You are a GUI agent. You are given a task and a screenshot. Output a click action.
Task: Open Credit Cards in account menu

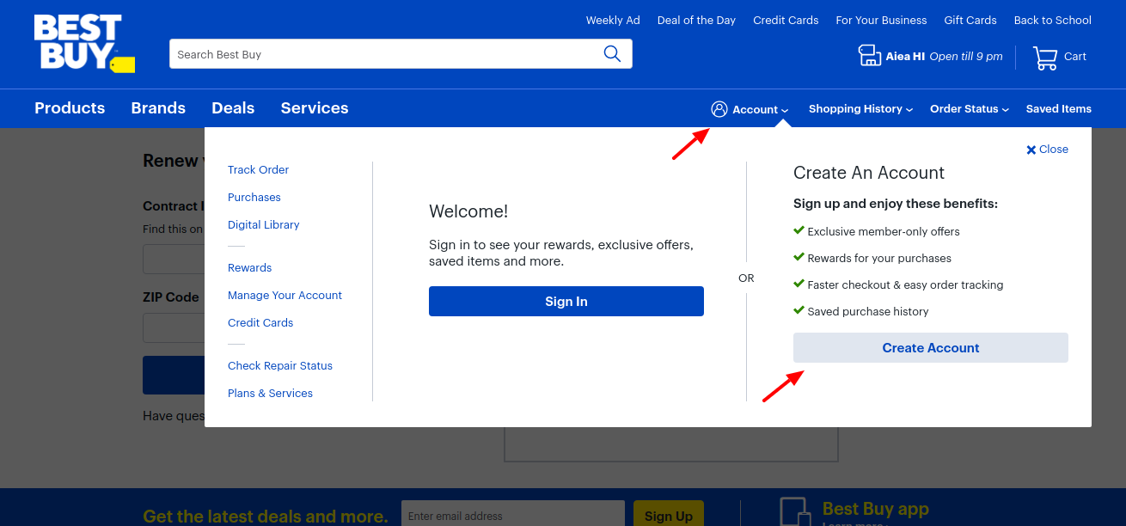click(260, 323)
